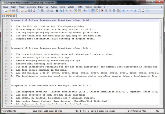The height and width of the screenshot is (114, 165).
Task: Open the Plugins menu
Action: point(88,7)
